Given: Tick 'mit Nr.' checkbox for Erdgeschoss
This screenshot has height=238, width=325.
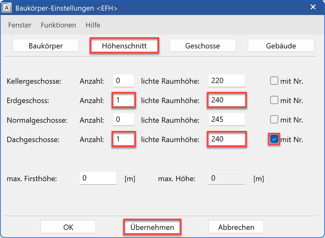Looking at the screenshot, I should tap(274, 100).
